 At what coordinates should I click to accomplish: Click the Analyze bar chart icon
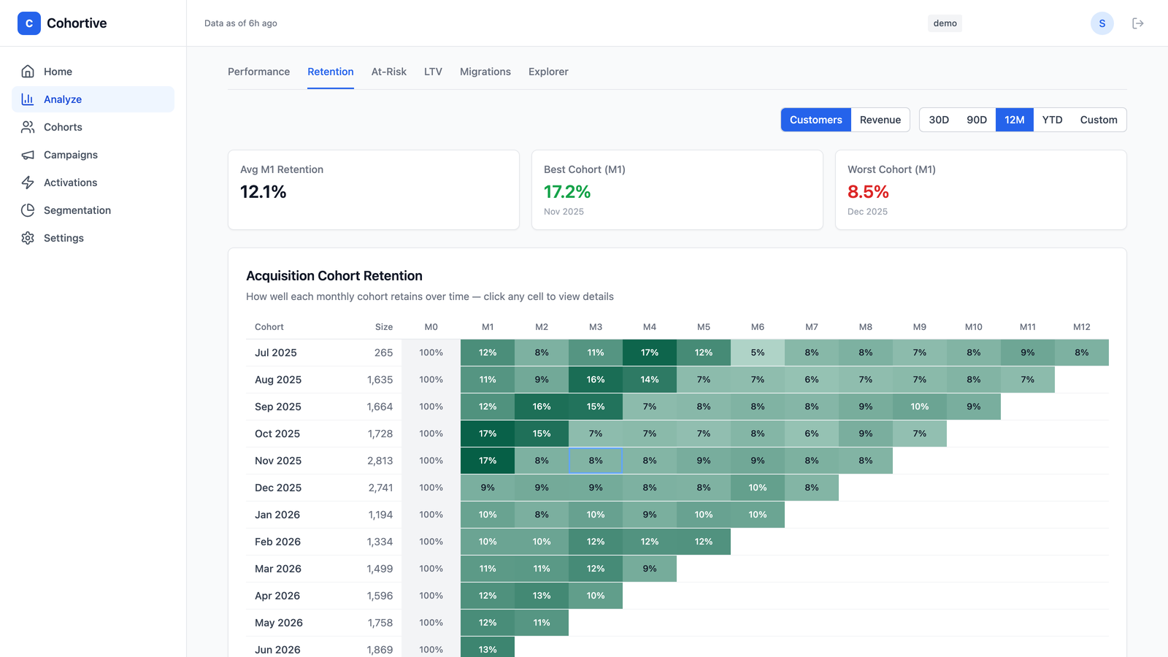pos(28,99)
